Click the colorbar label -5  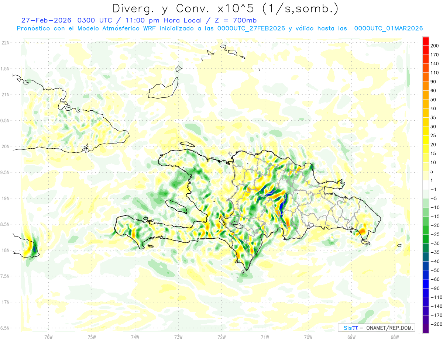point(434,198)
